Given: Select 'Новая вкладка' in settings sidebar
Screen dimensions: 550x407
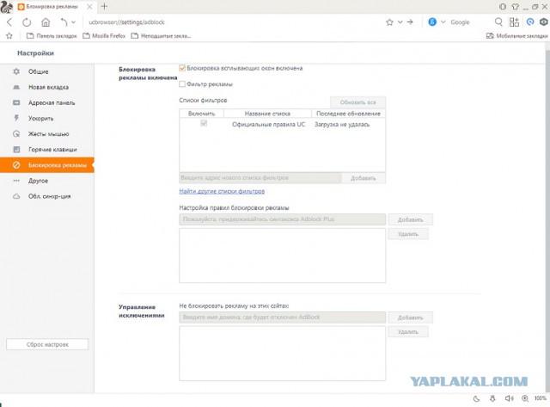Looking at the screenshot, I should (x=48, y=87).
